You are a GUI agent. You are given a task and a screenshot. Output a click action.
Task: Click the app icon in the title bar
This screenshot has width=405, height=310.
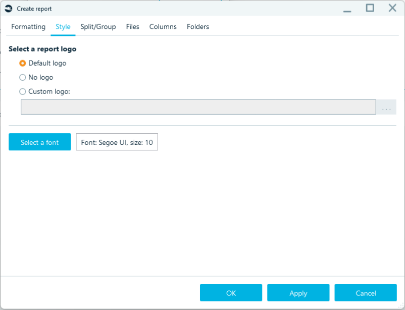tap(8, 9)
